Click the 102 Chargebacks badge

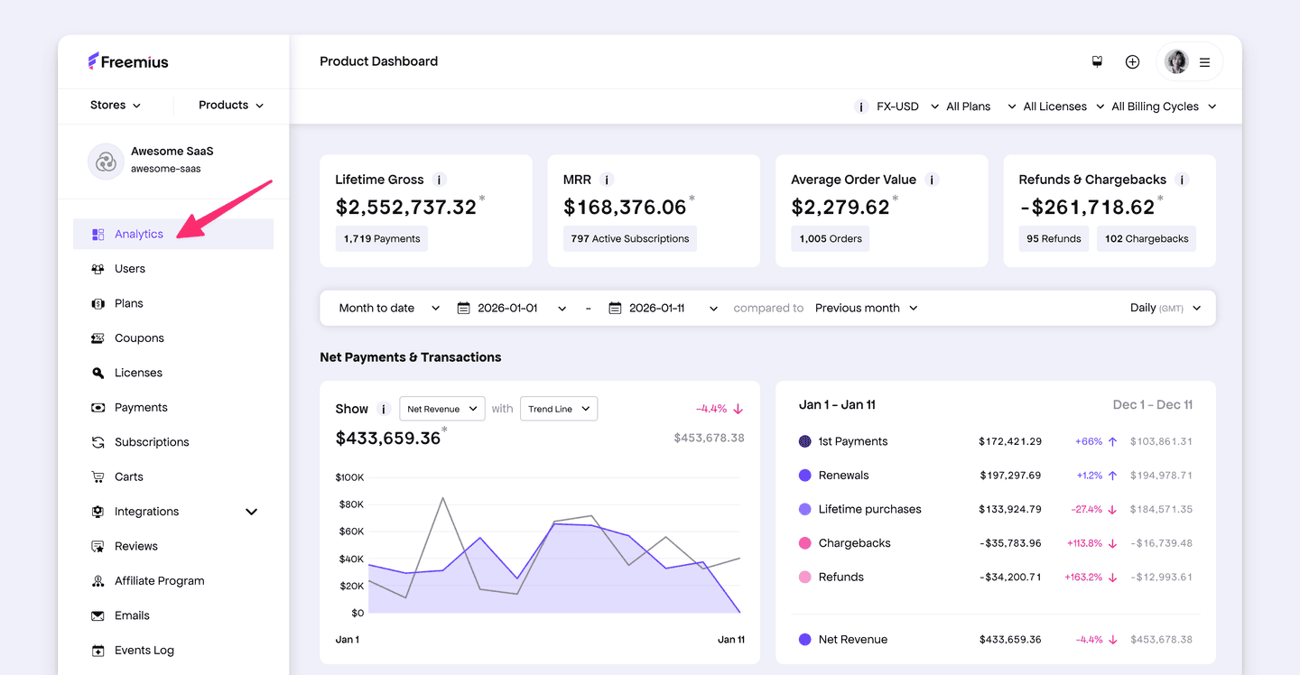[1147, 239]
